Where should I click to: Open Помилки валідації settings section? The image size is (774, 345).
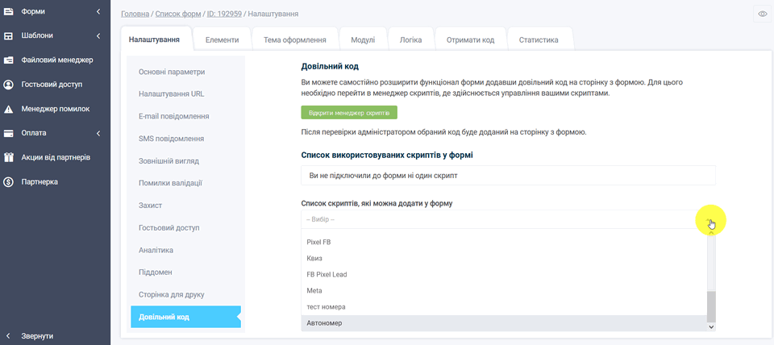pos(171,183)
